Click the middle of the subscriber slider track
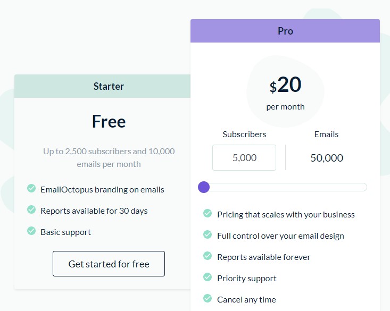390x311 pixels. (285, 187)
